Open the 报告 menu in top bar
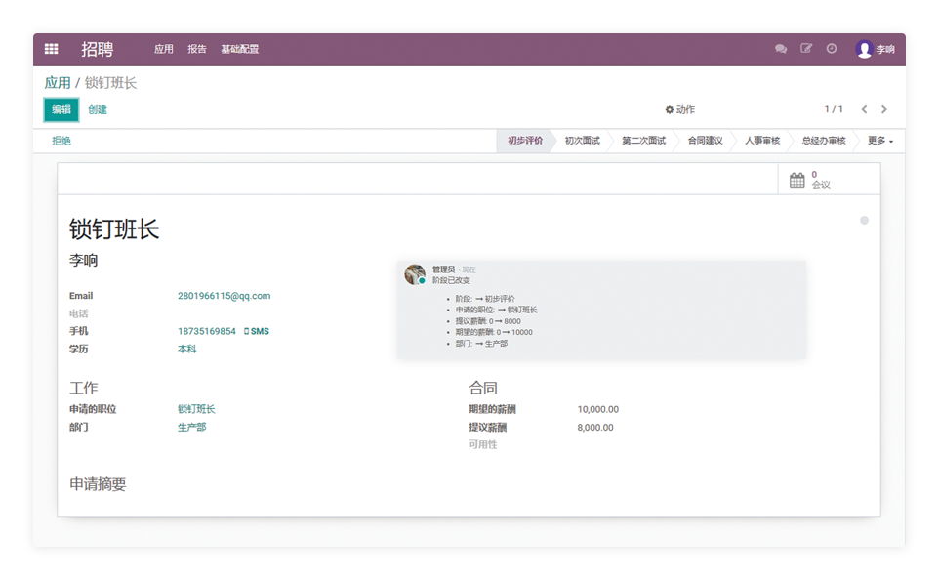 197,49
